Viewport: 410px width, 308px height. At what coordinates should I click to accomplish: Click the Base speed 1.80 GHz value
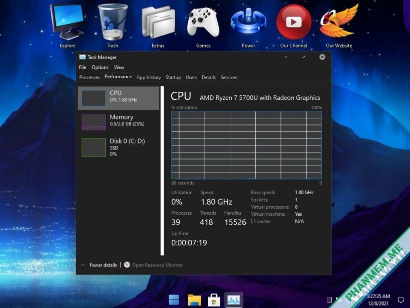[304, 192]
